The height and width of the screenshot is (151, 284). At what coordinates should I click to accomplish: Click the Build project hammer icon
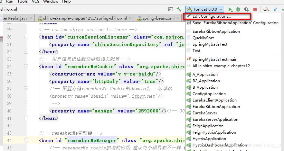(x=179, y=9)
